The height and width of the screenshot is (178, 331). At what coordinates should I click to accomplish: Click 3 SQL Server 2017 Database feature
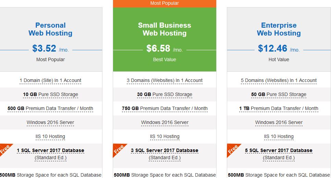click(164, 150)
